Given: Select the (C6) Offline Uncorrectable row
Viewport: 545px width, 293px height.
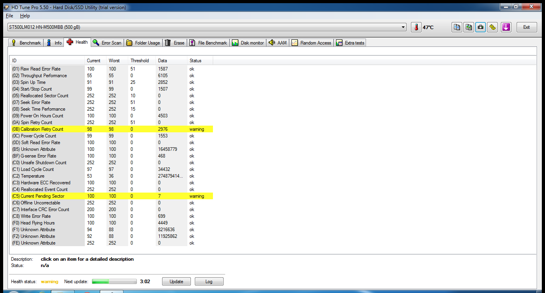Looking at the screenshot, I should (x=112, y=203).
